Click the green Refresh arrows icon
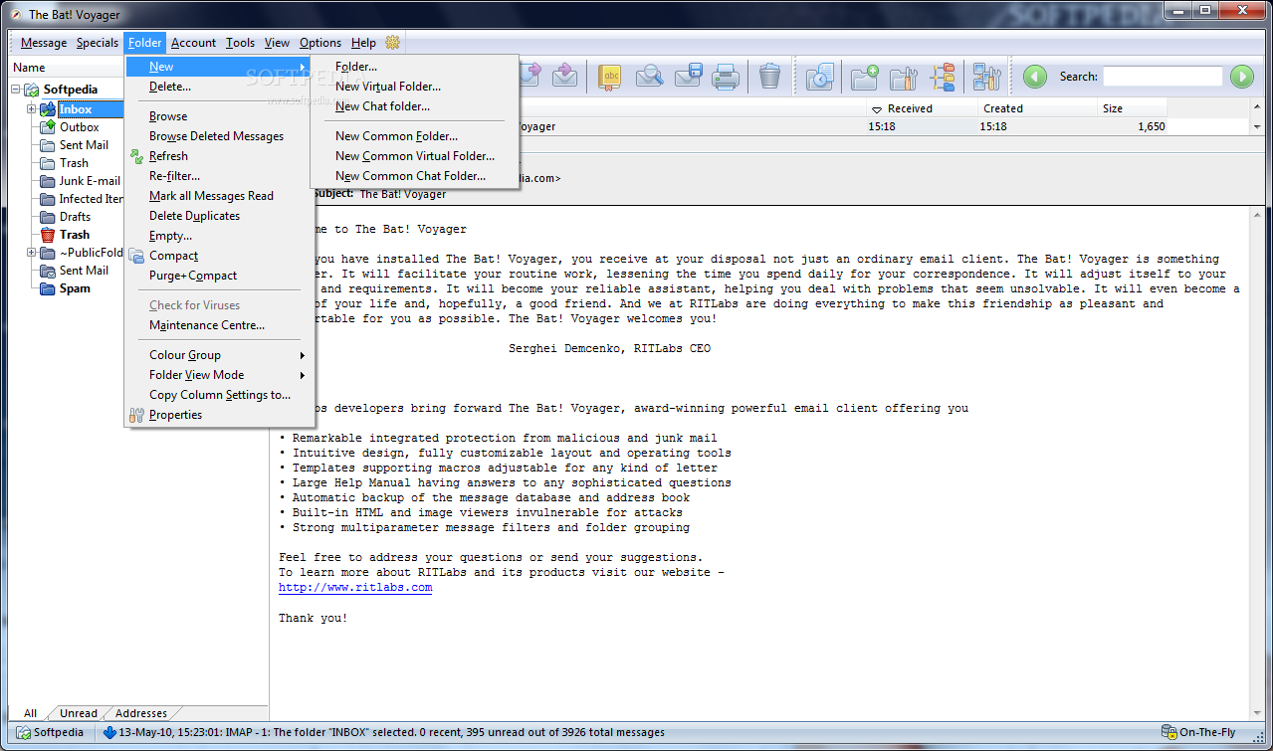This screenshot has height=751, width=1273. click(x=136, y=156)
